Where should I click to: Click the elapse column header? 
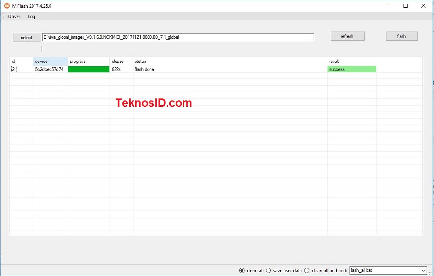121,61
